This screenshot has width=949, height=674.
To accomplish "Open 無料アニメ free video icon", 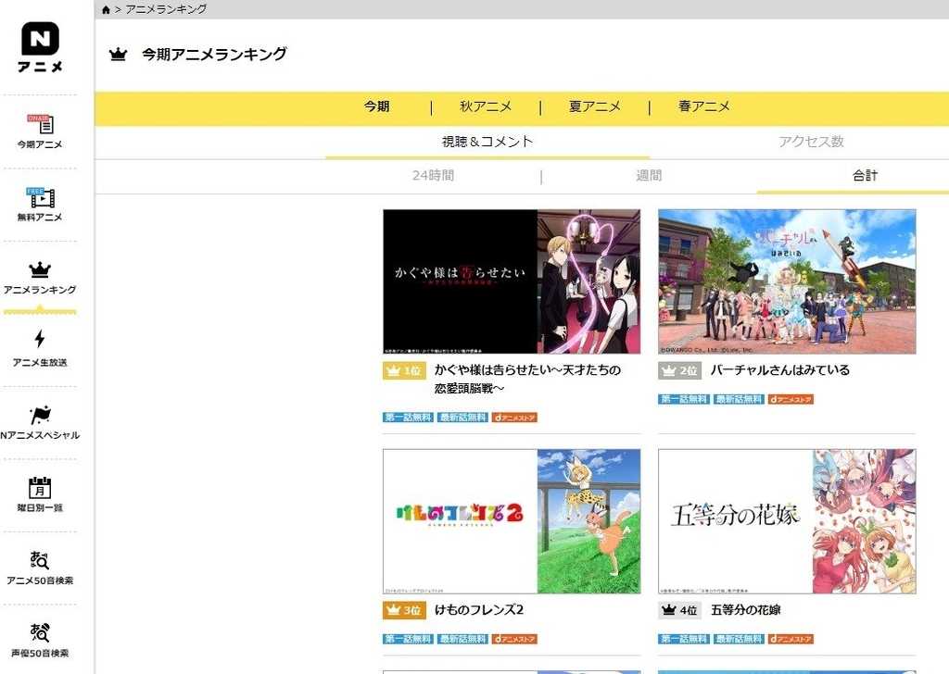I will point(40,197).
